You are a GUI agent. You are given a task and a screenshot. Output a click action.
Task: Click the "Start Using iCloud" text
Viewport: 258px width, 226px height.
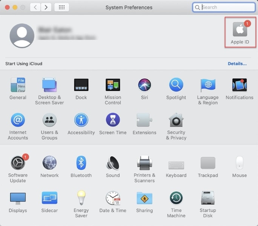point(24,64)
